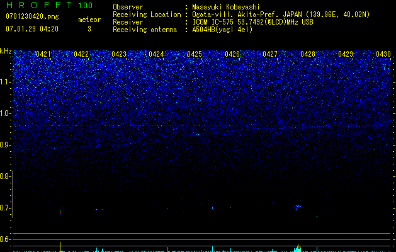Click the 0.8 frequency axis label

coord(5,176)
